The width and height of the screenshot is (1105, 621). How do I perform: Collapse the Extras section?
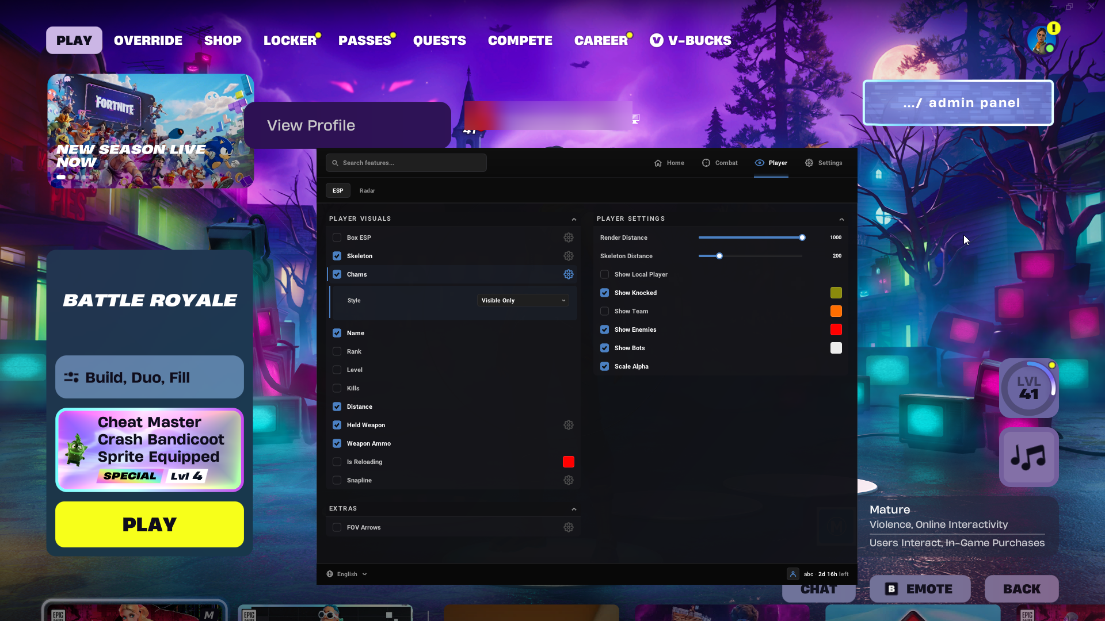coord(574,509)
